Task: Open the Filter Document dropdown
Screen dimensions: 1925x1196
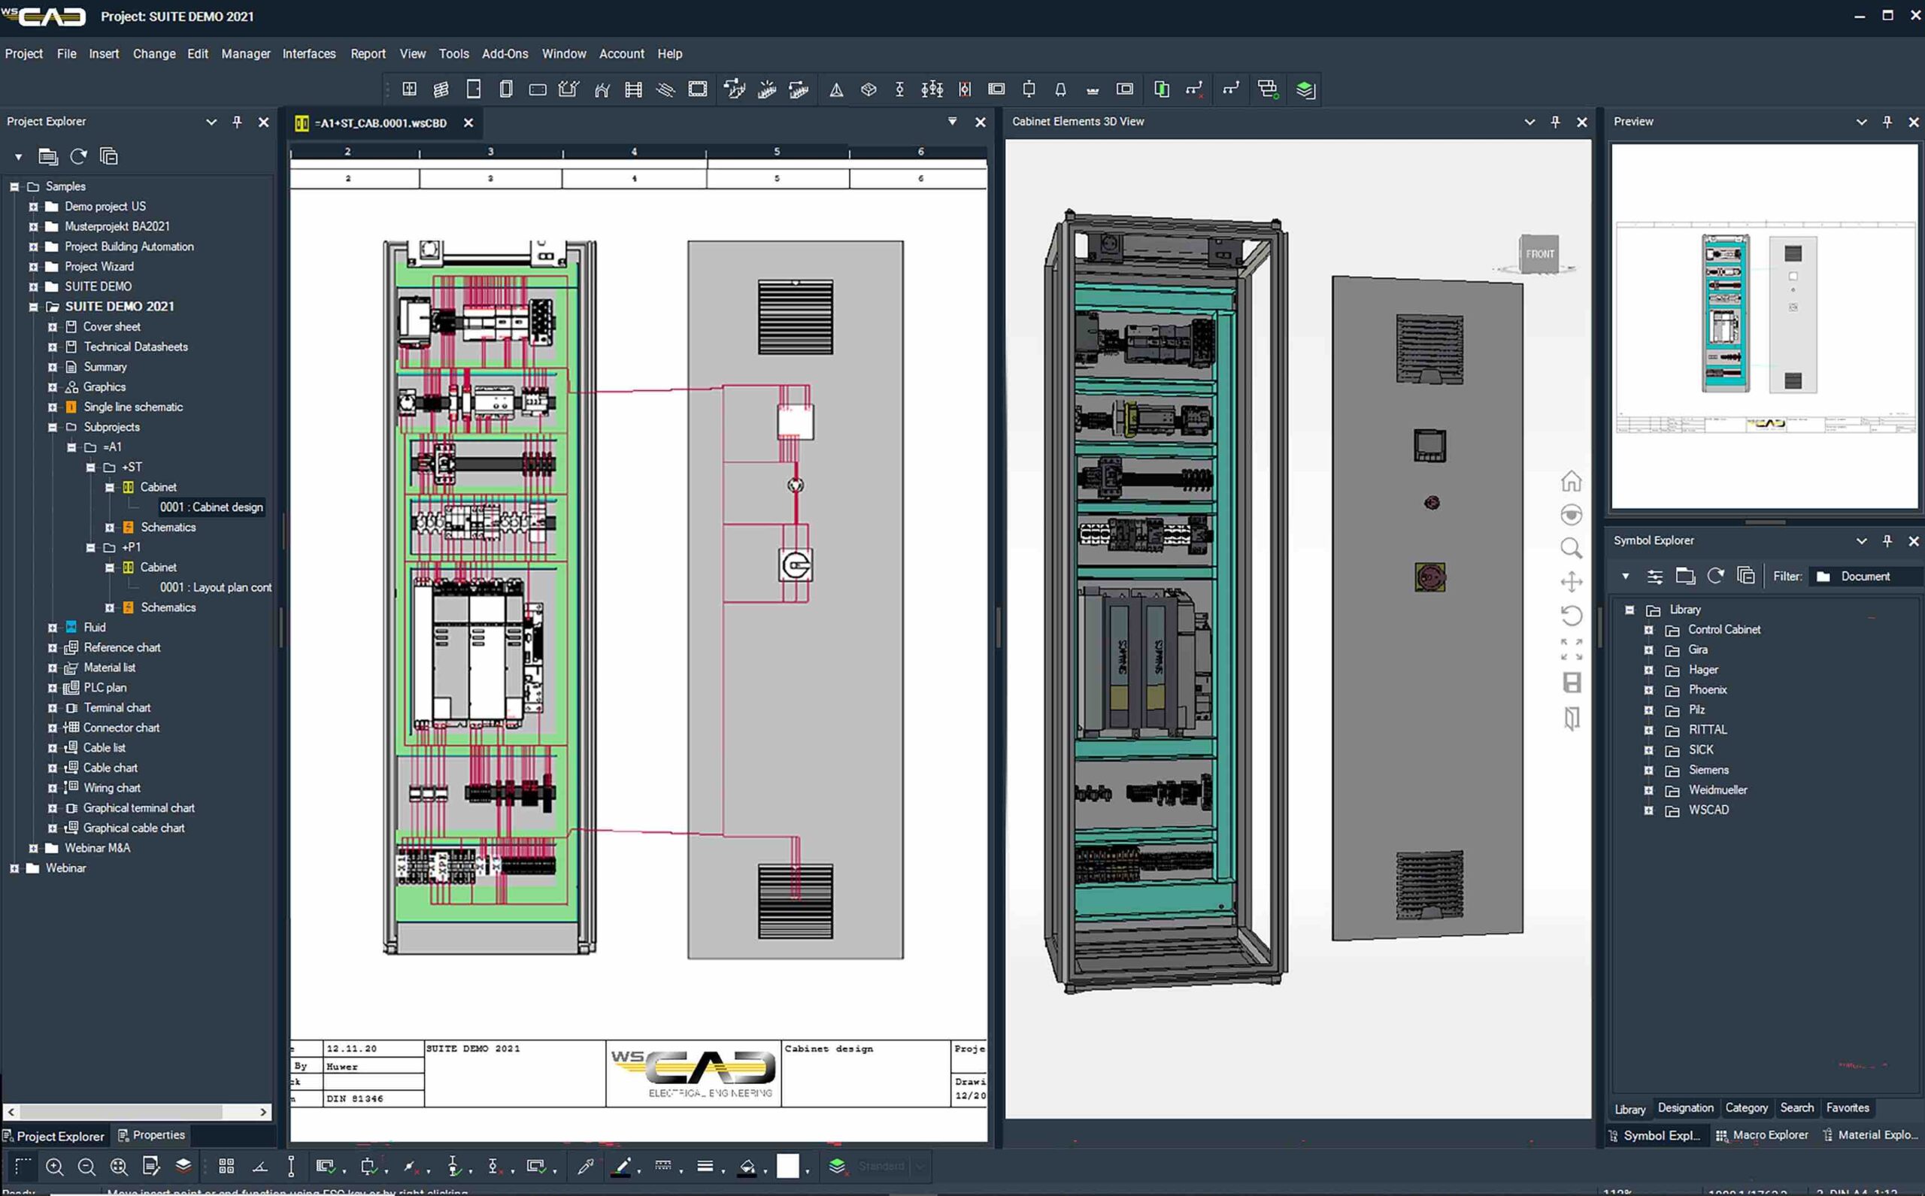Action: pyautogui.click(x=1866, y=577)
